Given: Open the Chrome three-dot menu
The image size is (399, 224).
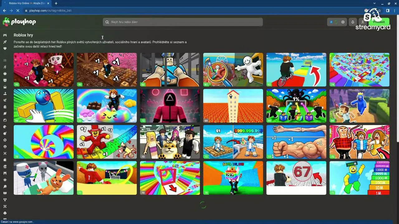Looking at the screenshot, I should coord(395,11).
